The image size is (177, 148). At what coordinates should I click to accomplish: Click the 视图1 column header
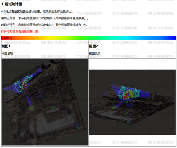pos(6,46)
